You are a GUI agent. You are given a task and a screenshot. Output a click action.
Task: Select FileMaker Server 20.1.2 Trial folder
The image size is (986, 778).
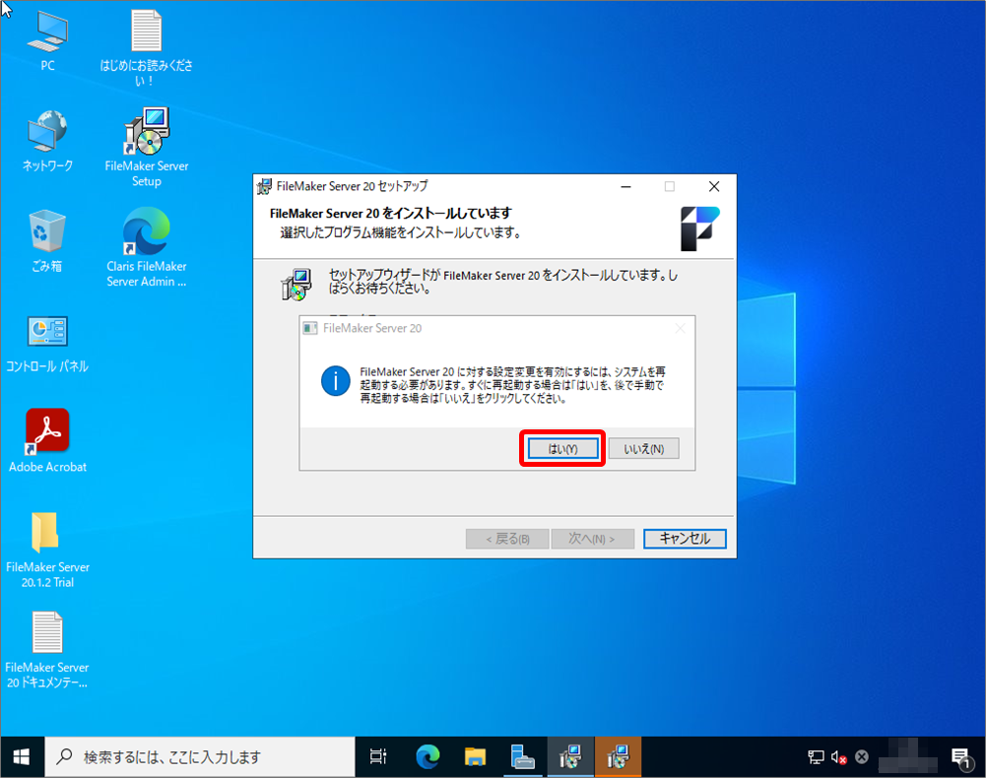click(x=47, y=551)
